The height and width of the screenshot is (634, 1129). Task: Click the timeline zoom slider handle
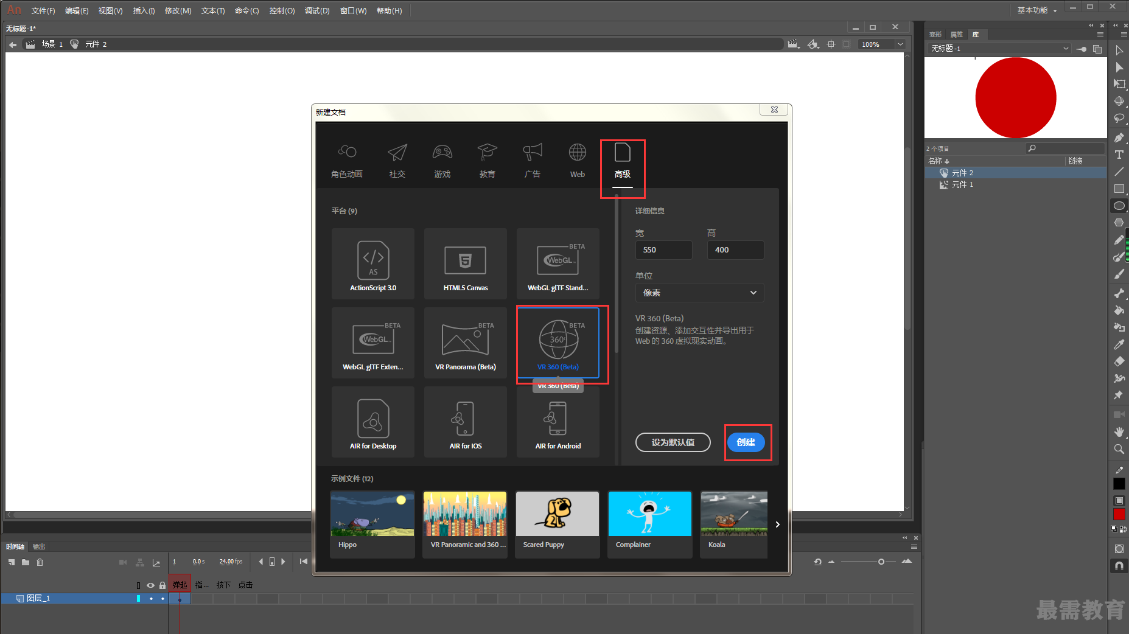881,562
